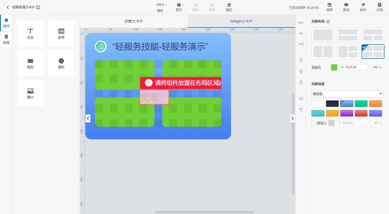Image resolution: width=389 pixels, height=214 pixels.
Task: Select the 数字 number component
Action: pos(61,34)
